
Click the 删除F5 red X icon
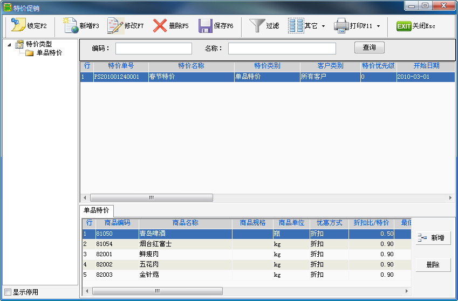tap(160, 25)
